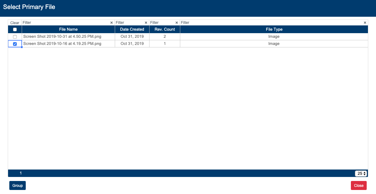The height and width of the screenshot is (194, 376).
Task: Open the 25 rows-per-page dropdown
Action: coord(361,174)
